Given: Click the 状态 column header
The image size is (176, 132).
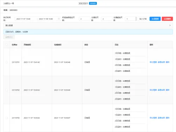Looking at the screenshot, I should (x=86, y=45).
